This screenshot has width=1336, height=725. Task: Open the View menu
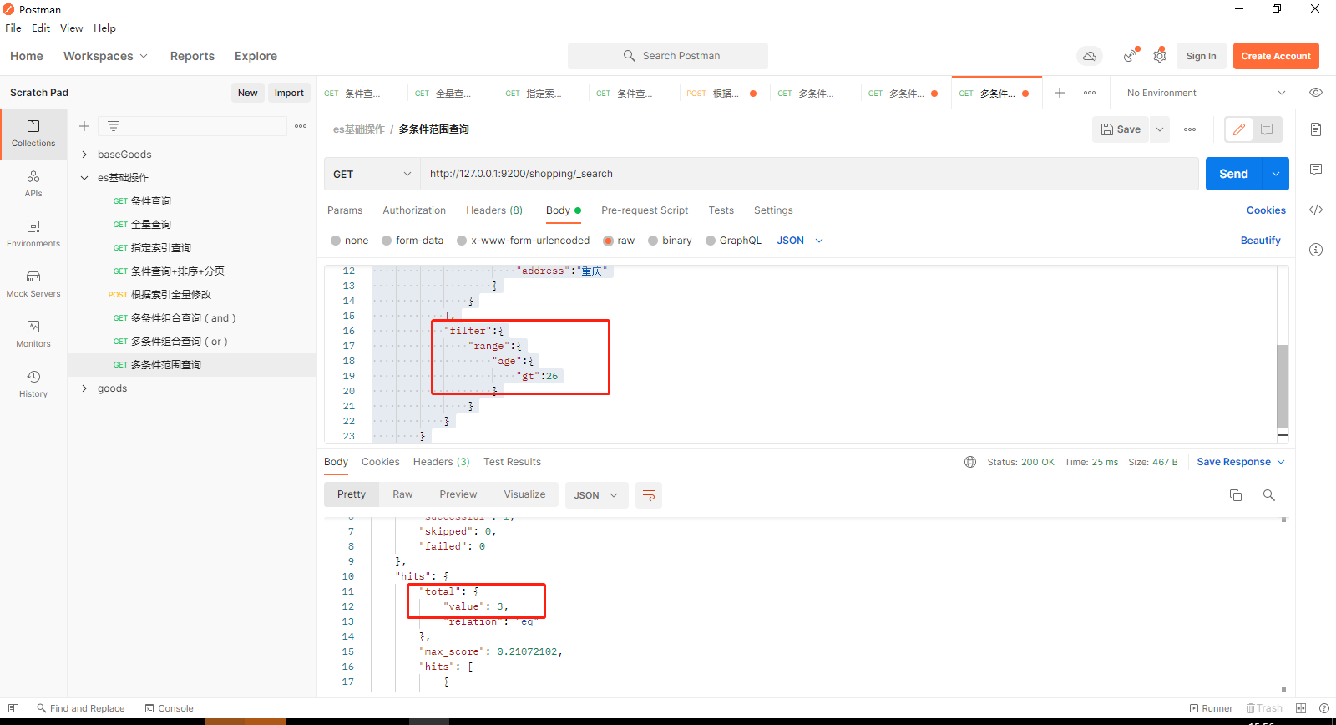71,28
